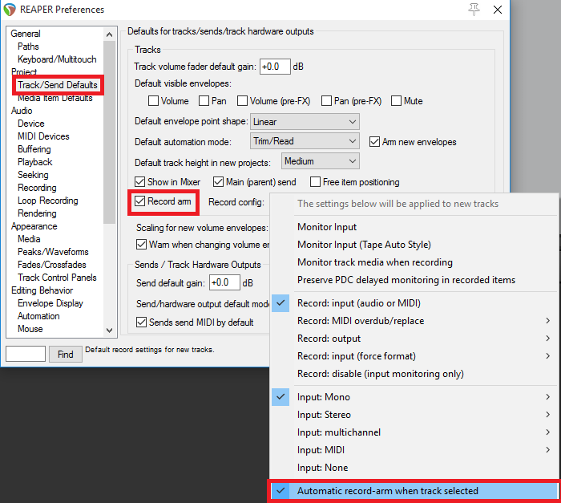Expand the Record: output submenu
This screenshot has width=561, height=503.
[414, 339]
